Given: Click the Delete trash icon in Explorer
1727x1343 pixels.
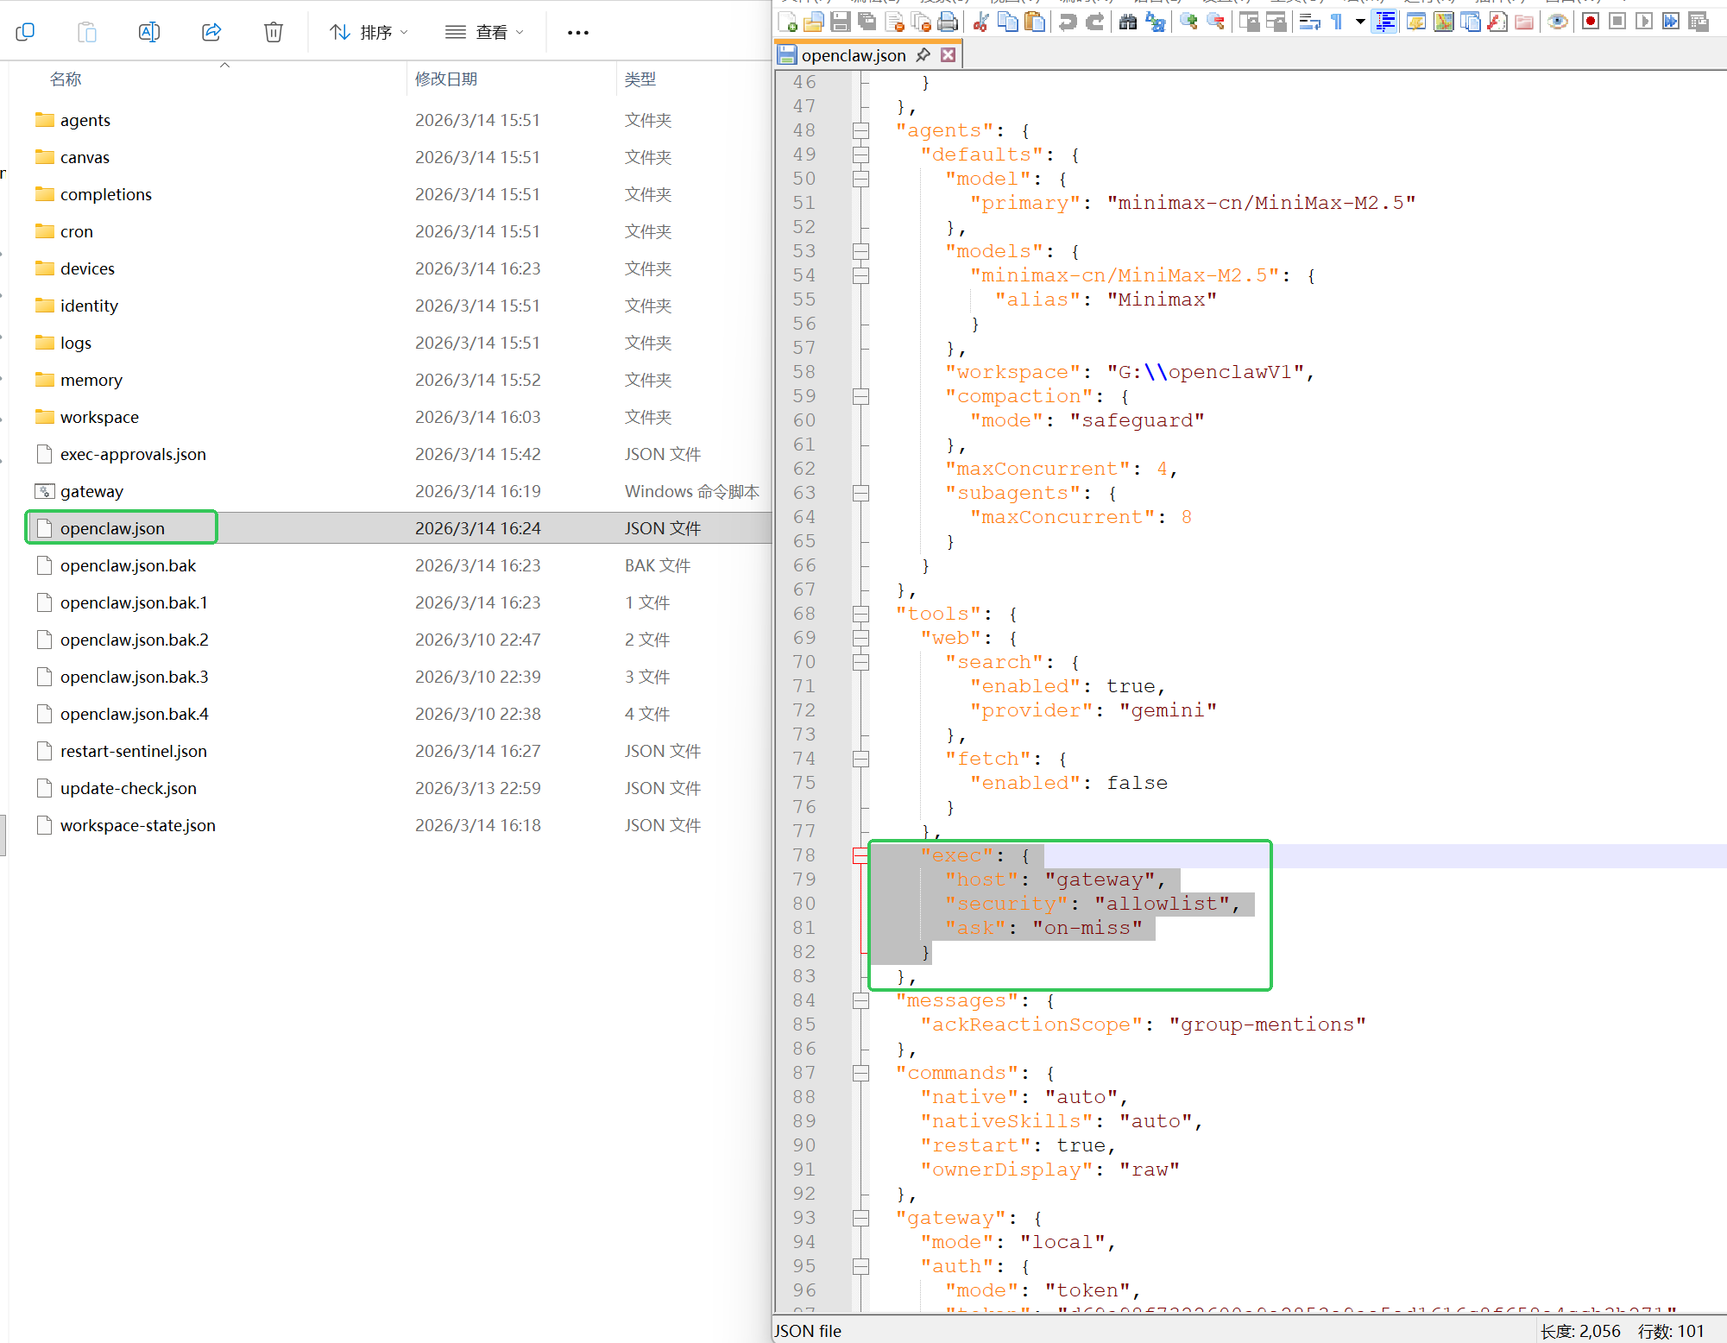Looking at the screenshot, I should pyautogui.click(x=273, y=32).
